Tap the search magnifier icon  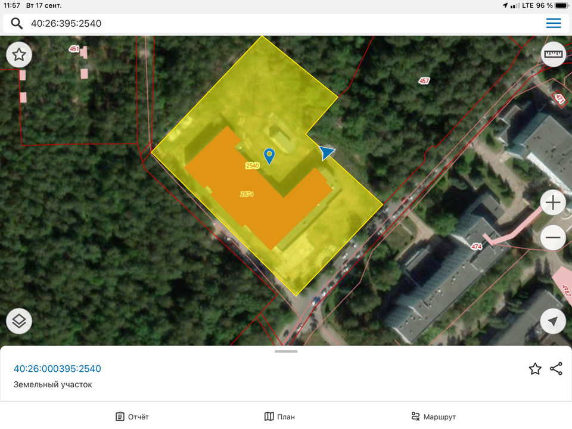17,24
